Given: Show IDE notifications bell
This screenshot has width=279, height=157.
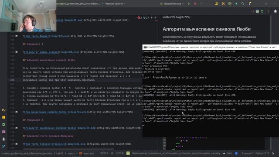Looking at the screenshot, I should pos(275,11).
